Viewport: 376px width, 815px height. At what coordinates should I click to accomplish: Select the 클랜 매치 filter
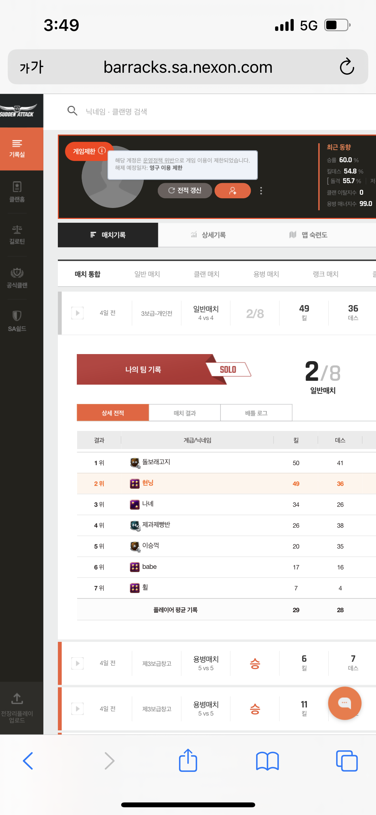pos(207,274)
